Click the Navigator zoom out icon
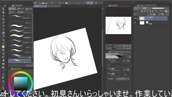172x97 pixels. pos(119,46)
